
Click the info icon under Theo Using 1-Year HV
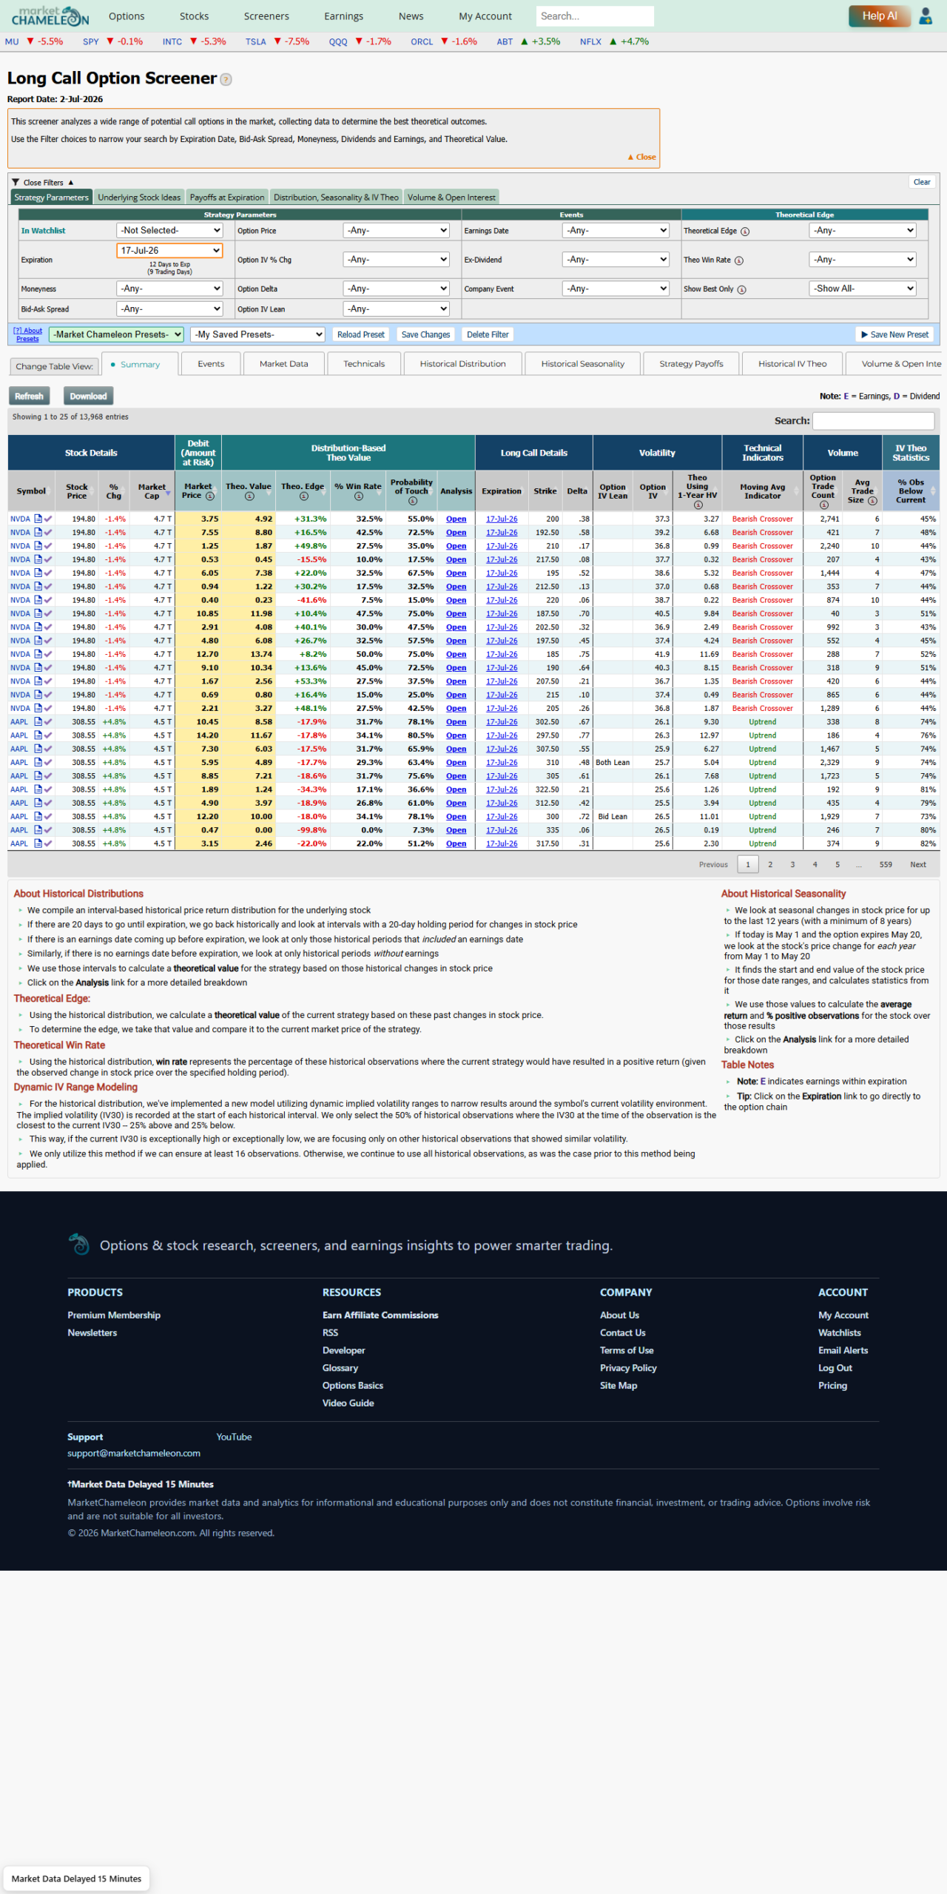(x=698, y=505)
